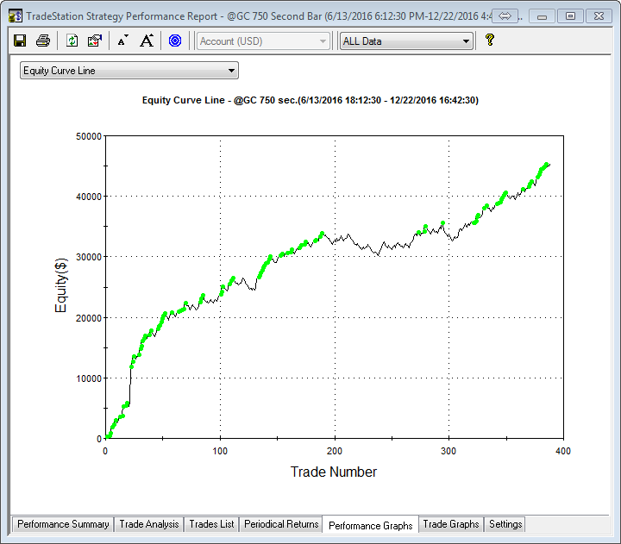Click the blue target circle icon
Screen dimensions: 621x544
(x=175, y=41)
